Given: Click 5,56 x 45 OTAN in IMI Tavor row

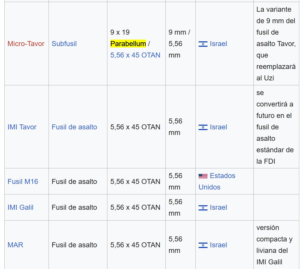Looking at the screenshot, I should coord(135,127).
